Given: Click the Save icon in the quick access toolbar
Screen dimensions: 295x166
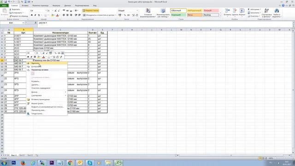Looking at the screenshot, I should click(x=6, y=2).
